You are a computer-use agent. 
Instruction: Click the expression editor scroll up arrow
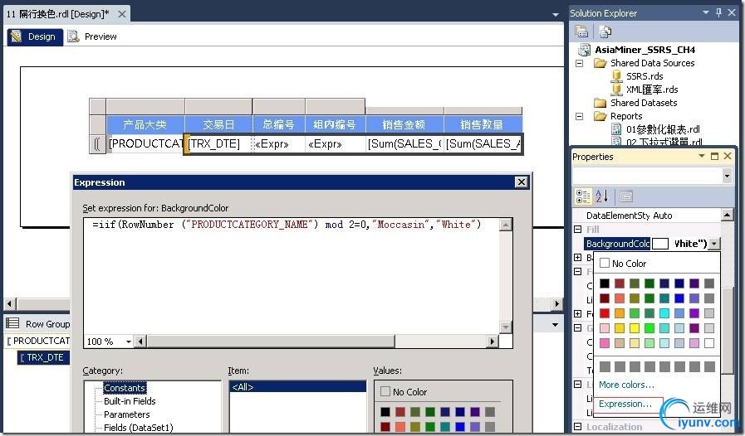pos(506,225)
